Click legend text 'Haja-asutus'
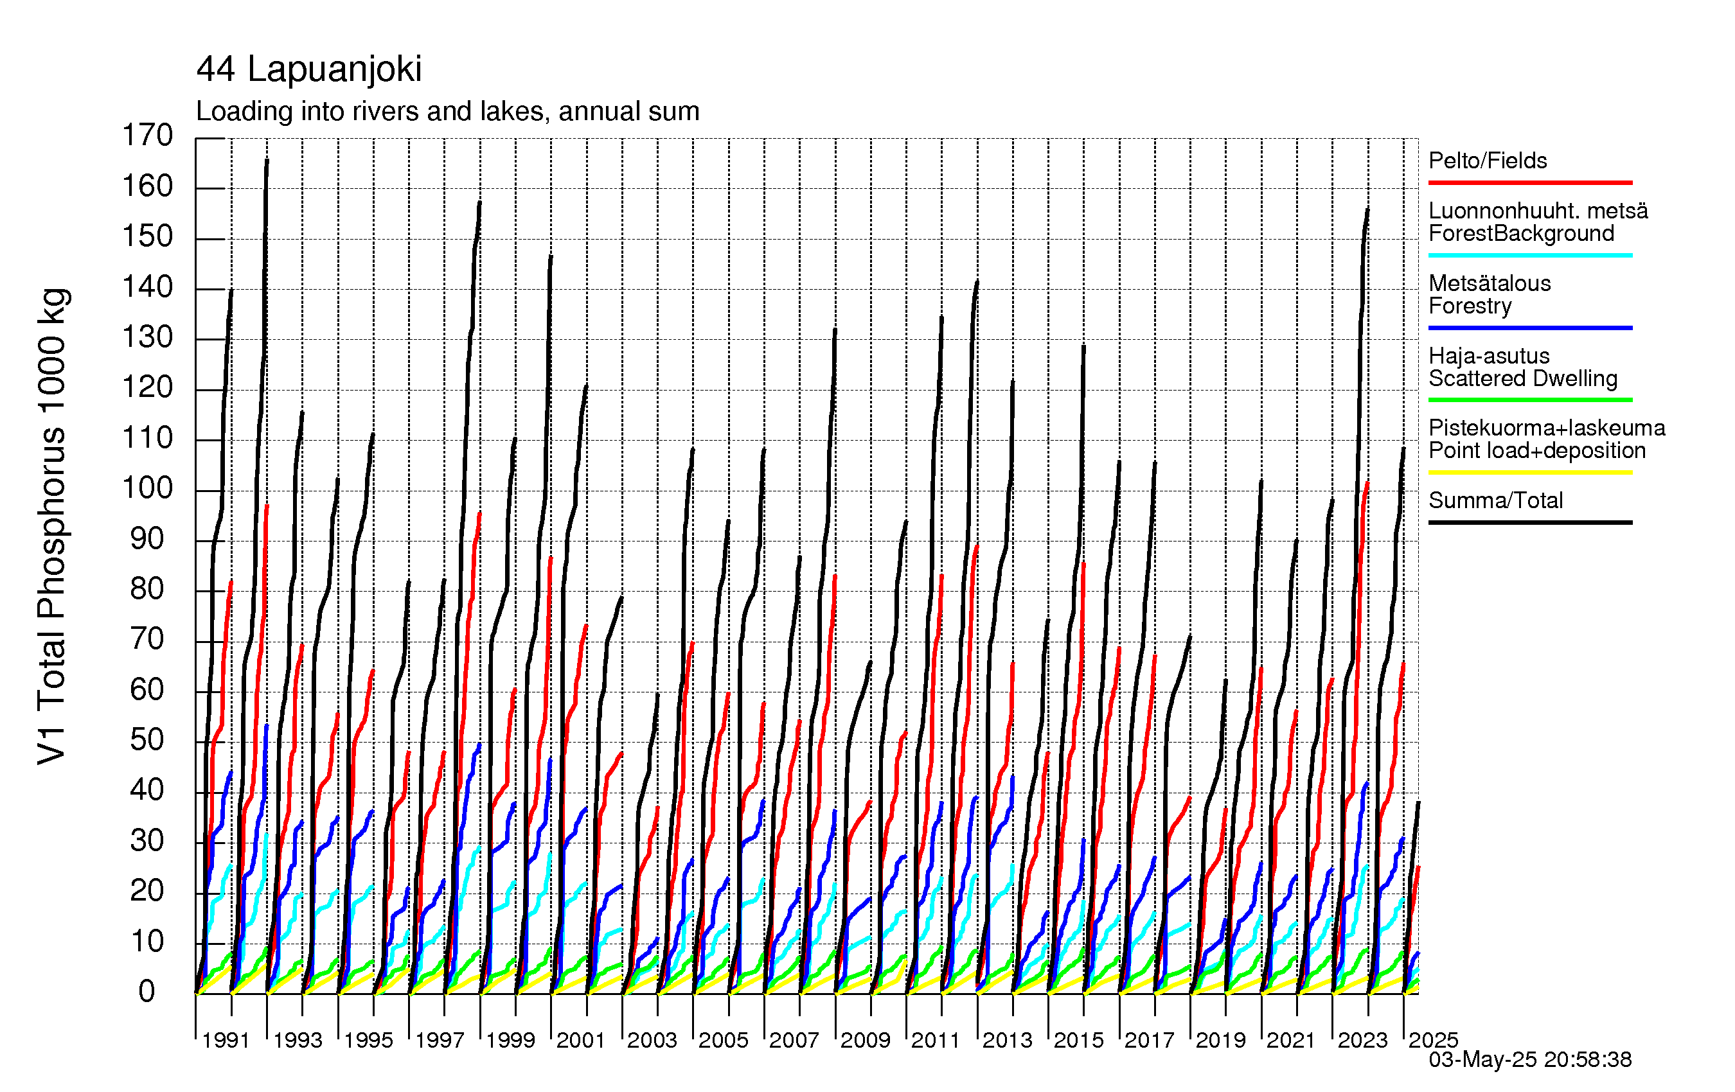Viewport: 1735px width, 1092px height. click(1490, 356)
